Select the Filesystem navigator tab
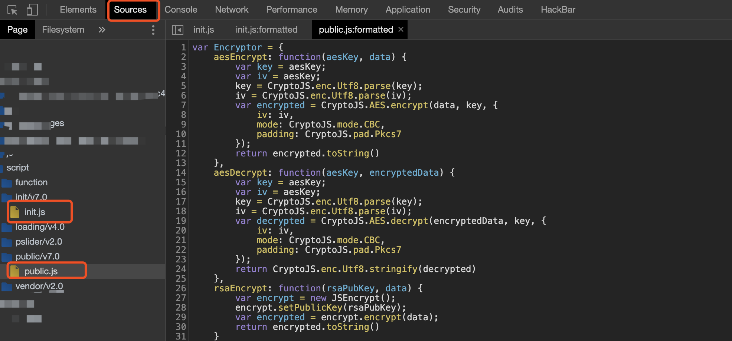Viewport: 732px width, 341px height. click(63, 30)
